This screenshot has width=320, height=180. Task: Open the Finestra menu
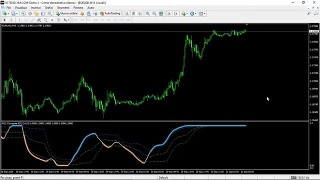click(78, 7)
